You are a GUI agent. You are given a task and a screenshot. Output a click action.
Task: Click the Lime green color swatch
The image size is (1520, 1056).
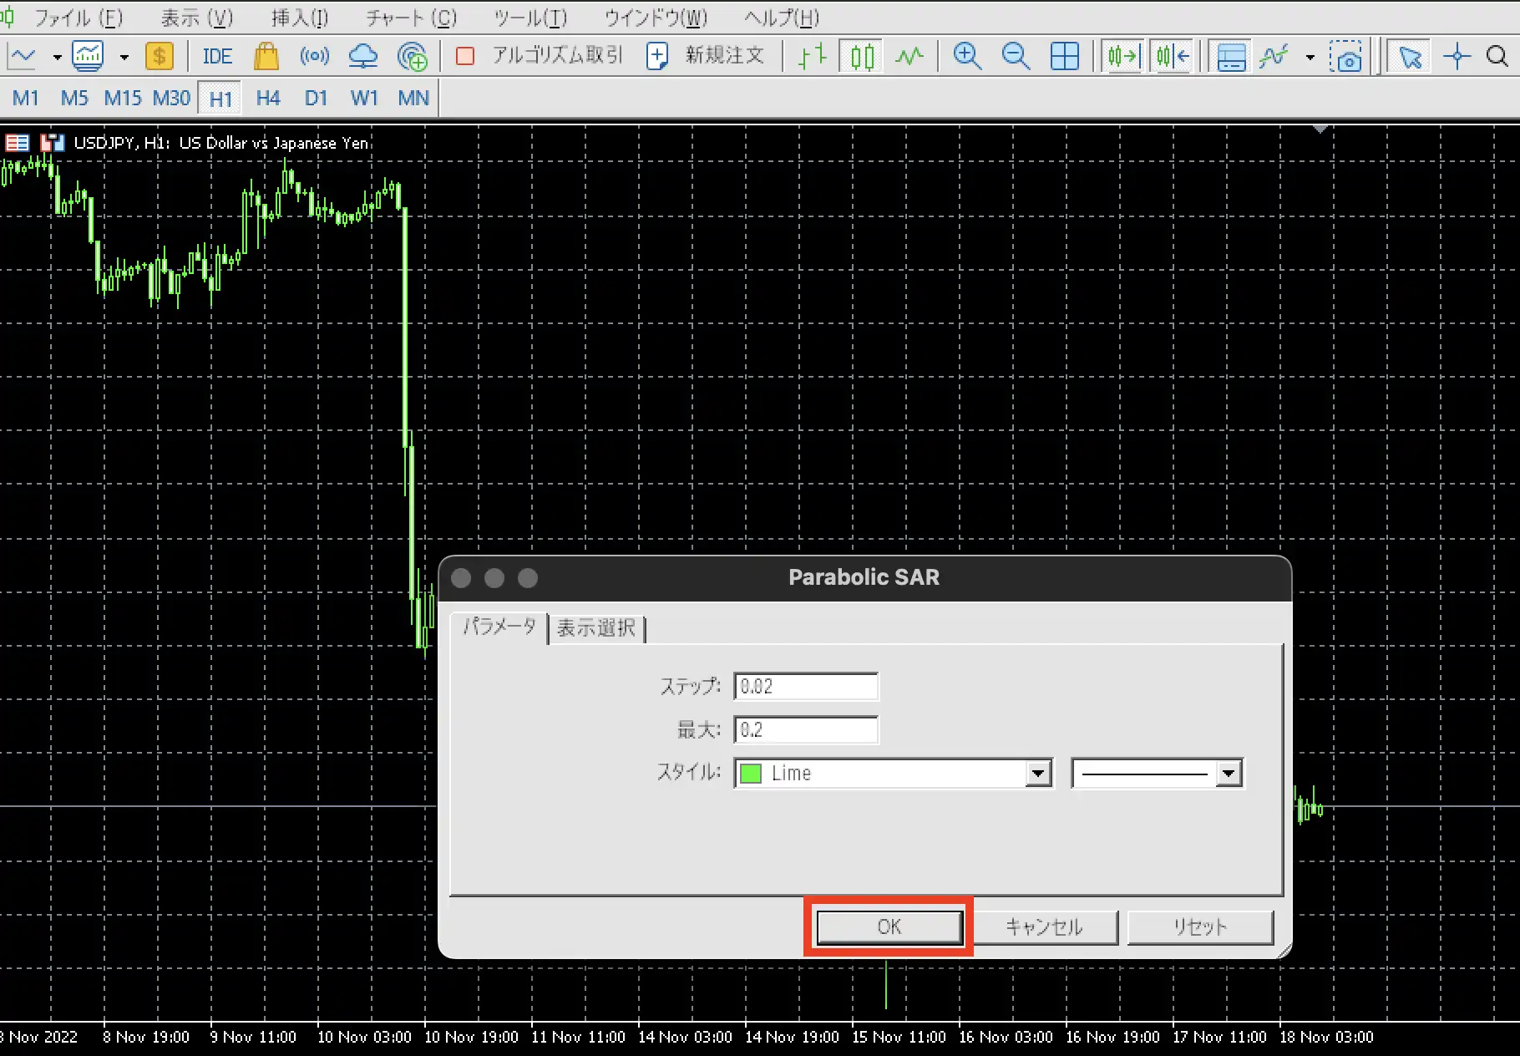(x=751, y=773)
